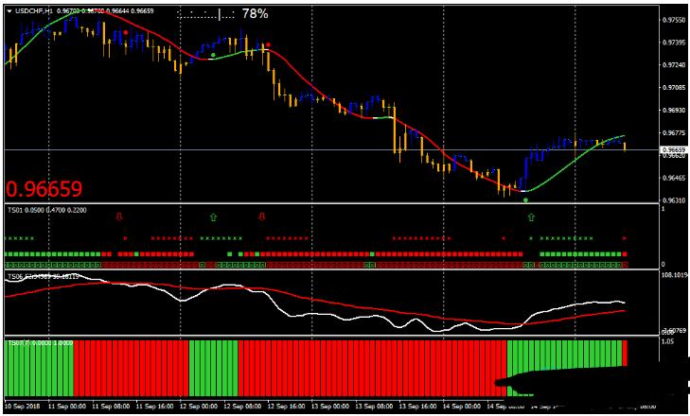Click the 0.96659 current price tag on axis

point(673,150)
